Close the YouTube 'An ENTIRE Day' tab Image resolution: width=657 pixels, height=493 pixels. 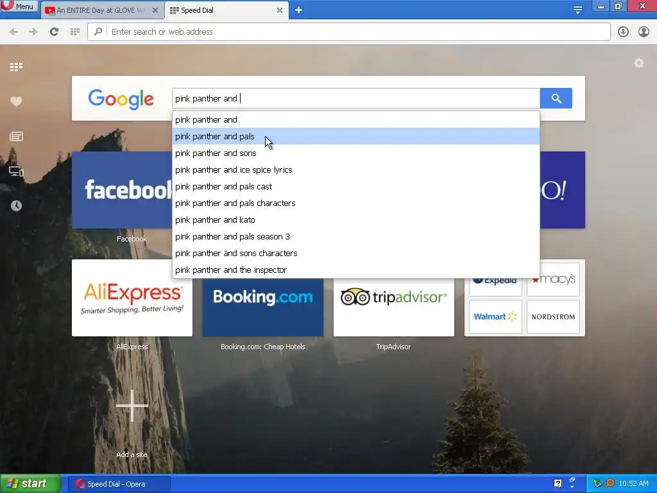tap(155, 10)
